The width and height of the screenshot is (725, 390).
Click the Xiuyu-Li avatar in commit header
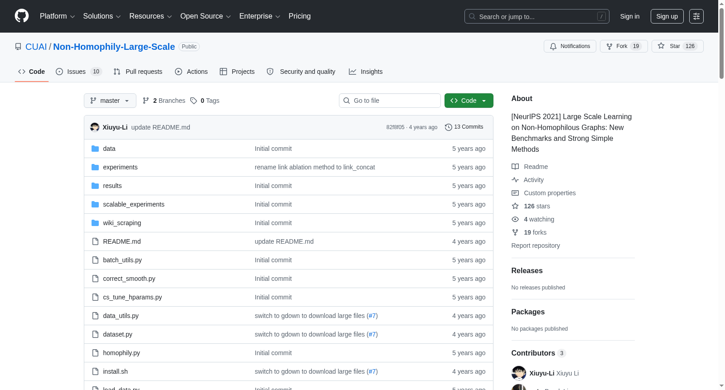point(95,127)
